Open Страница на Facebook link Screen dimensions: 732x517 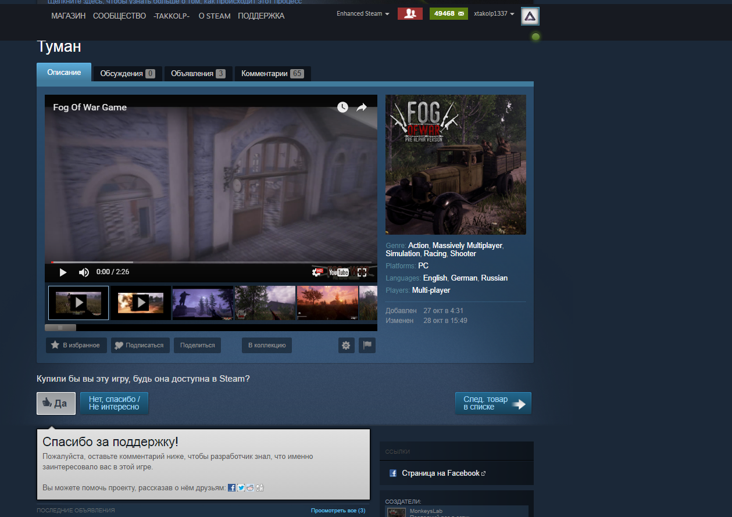pos(441,473)
